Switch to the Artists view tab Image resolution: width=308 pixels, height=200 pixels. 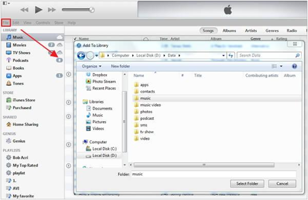(x=251, y=31)
